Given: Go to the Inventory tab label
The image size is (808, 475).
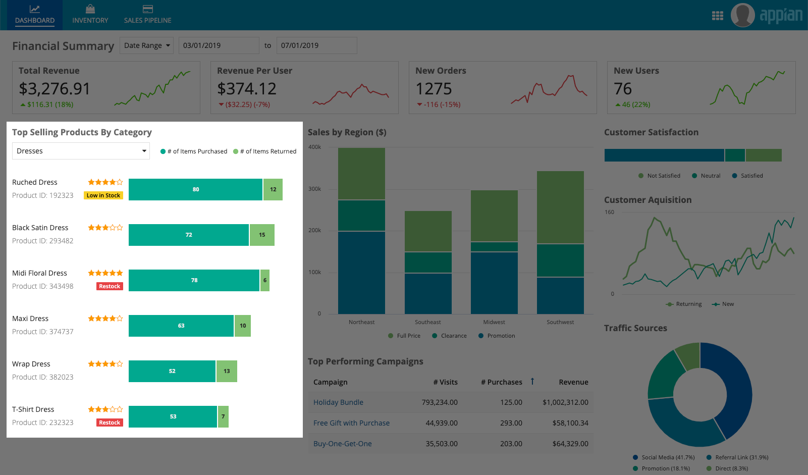Looking at the screenshot, I should pos(90,21).
